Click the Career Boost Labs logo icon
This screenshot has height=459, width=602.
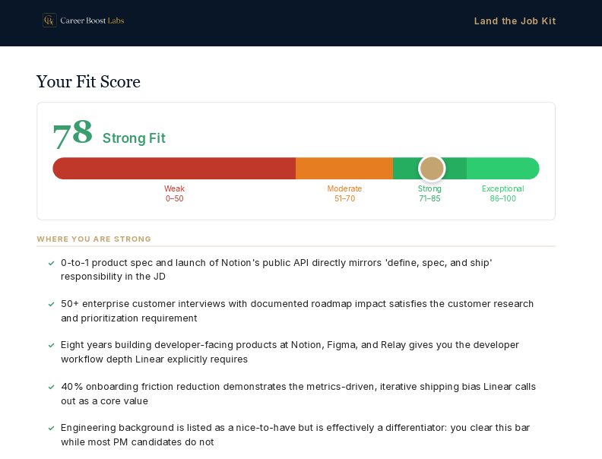click(x=49, y=21)
